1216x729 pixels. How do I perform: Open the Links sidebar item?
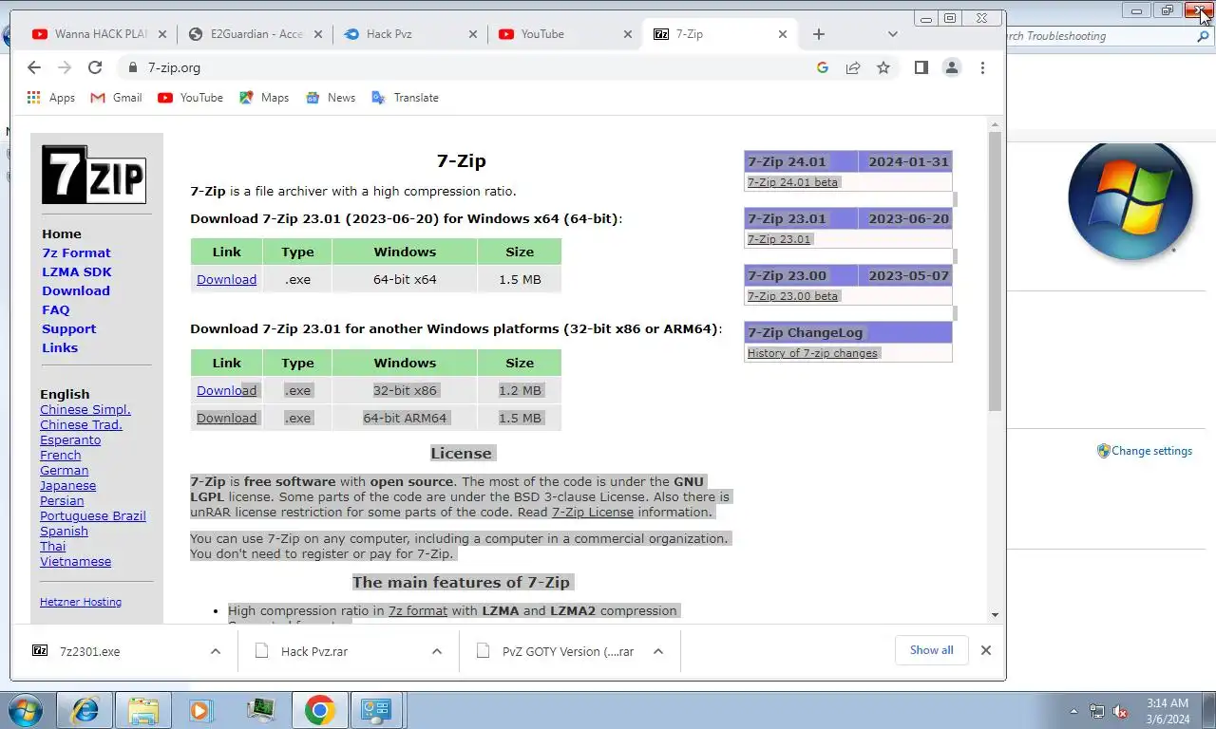coord(60,347)
